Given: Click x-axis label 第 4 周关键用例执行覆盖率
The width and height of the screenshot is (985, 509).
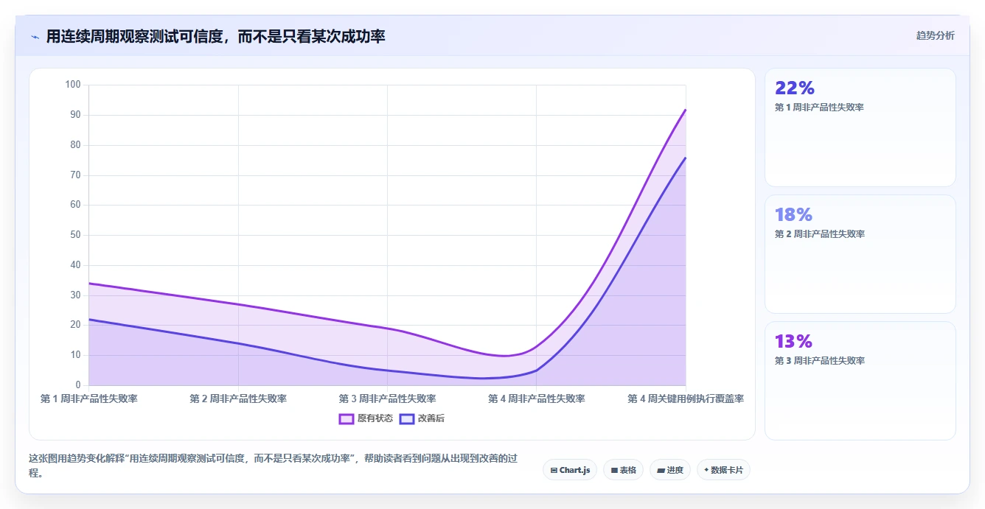Looking at the screenshot, I should click(x=686, y=399).
